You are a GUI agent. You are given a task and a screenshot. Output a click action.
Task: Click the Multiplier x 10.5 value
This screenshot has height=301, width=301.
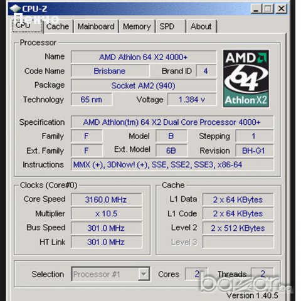[107, 214]
